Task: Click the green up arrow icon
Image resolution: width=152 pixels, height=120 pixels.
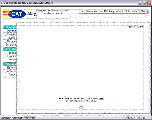Action: (81, 107)
